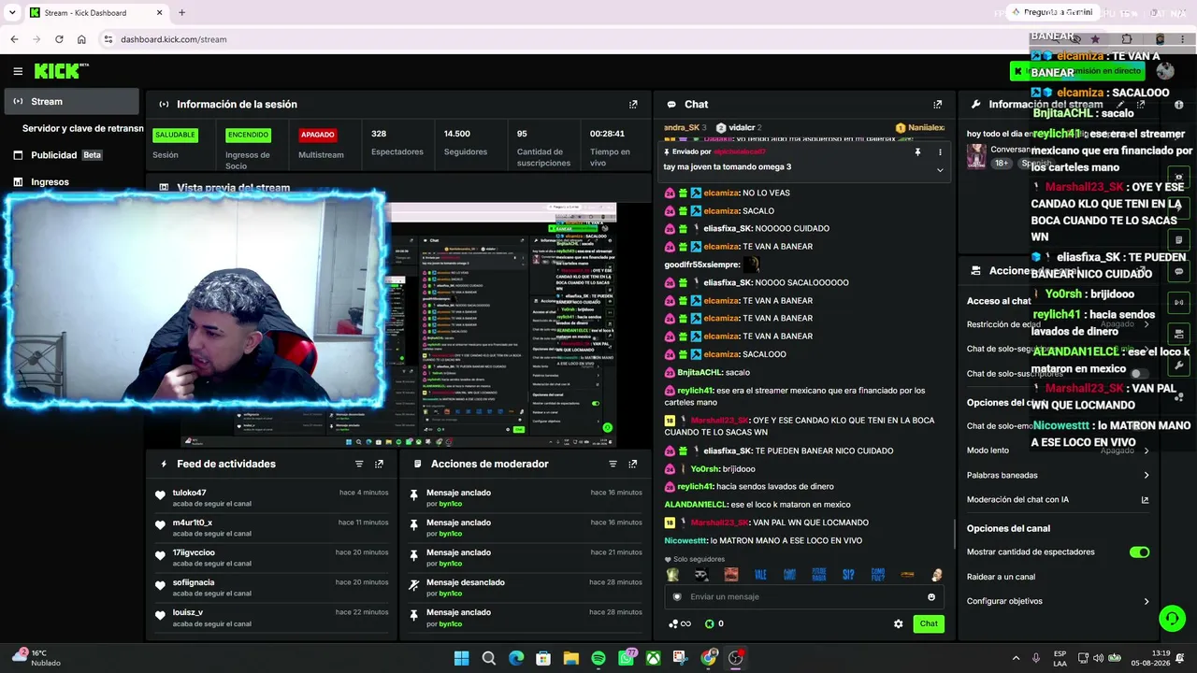1197x673 pixels.
Task: Click user sofiignacia in activity feed
Action: pyautogui.click(x=193, y=582)
